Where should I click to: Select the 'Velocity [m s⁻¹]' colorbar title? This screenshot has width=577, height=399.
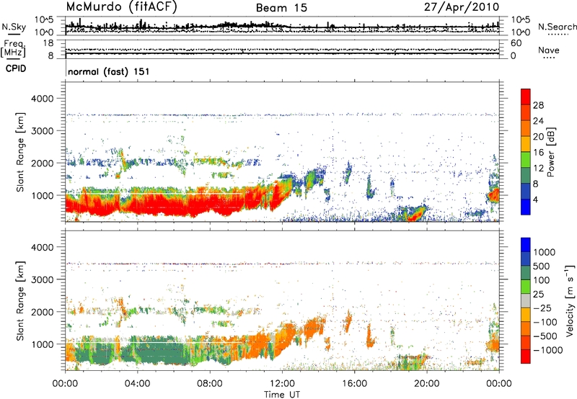tap(571, 300)
